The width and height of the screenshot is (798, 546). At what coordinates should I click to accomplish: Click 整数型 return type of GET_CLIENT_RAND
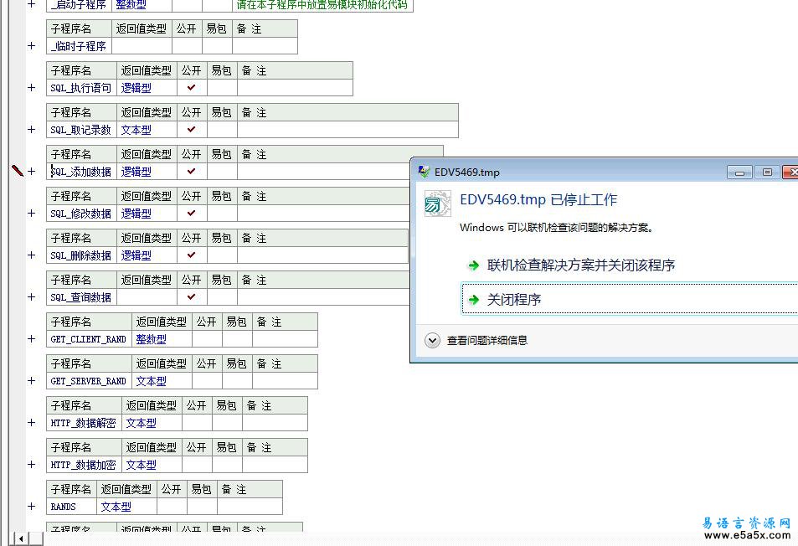pyautogui.click(x=152, y=339)
